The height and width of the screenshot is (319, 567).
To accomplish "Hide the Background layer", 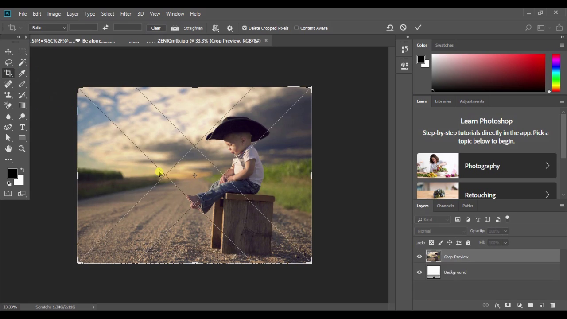I will tap(419, 272).
